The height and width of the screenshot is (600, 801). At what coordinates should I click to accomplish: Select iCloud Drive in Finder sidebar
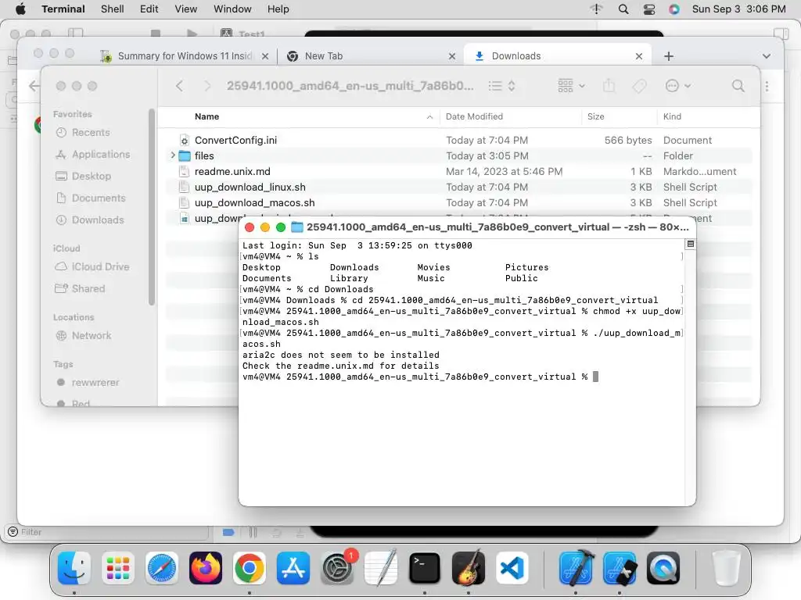click(x=100, y=267)
